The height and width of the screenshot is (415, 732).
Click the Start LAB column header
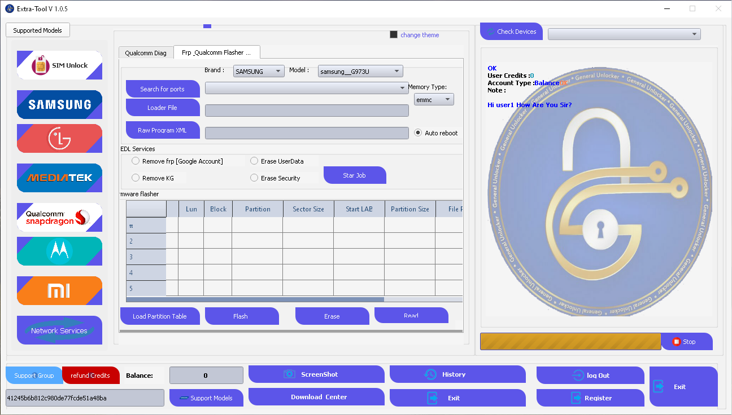click(x=359, y=209)
